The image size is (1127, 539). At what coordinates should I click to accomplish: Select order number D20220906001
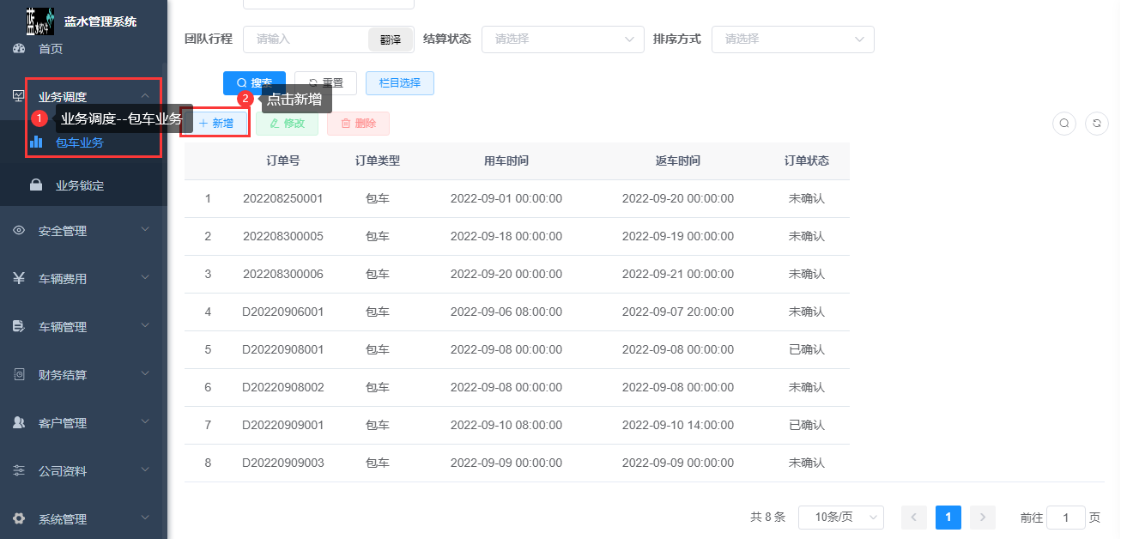coord(283,312)
